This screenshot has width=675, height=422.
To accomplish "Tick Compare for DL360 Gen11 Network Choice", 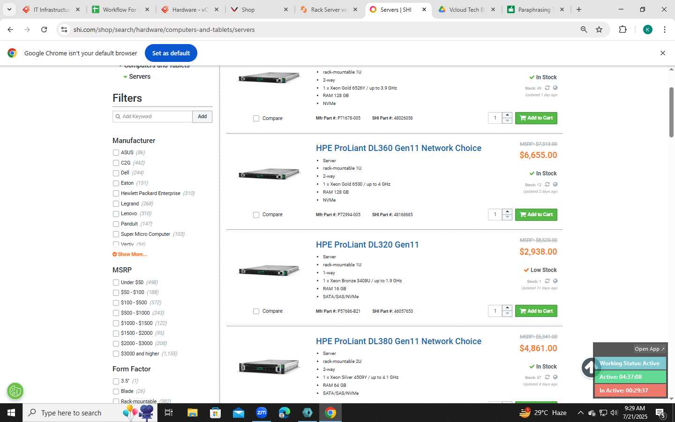I will (x=256, y=215).
